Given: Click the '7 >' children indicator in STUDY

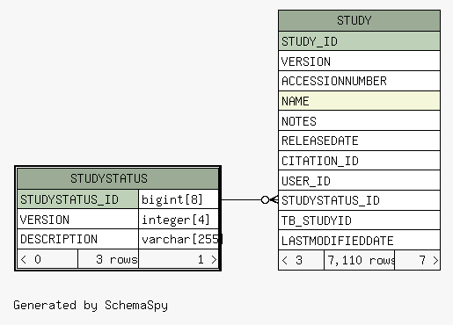Looking at the screenshot, I should (x=418, y=260).
